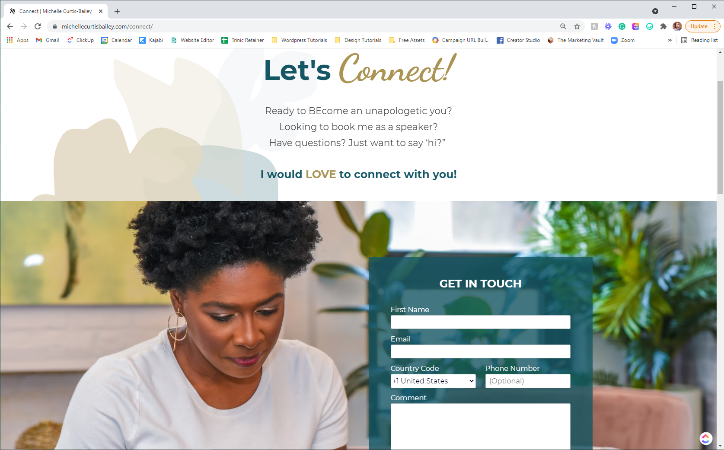This screenshot has width=724, height=450.
Task: Open a new tab with plus button
Action: point(117,11)
